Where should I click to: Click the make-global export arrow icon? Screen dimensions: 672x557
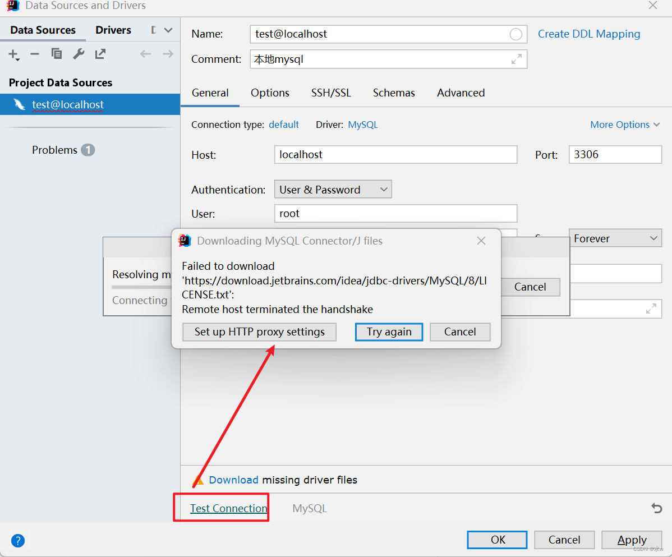(100, 54)
